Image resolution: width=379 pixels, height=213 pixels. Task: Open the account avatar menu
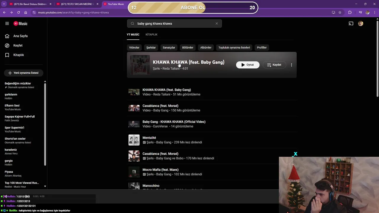point(360,24)
